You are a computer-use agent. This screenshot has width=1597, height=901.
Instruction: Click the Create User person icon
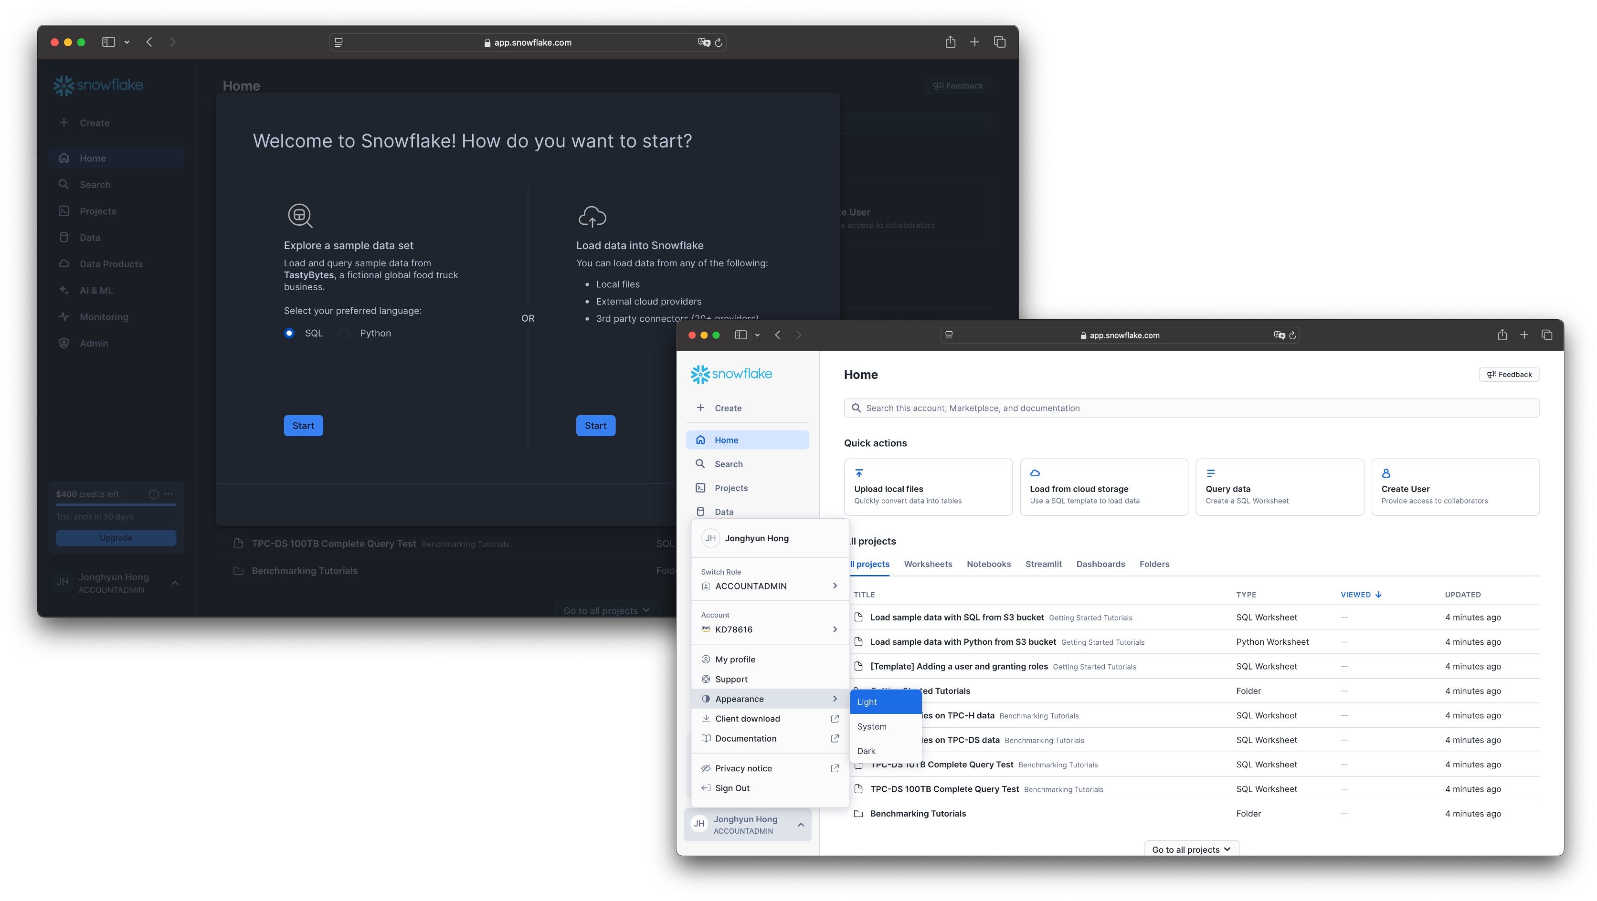[x=1386, y=473]
